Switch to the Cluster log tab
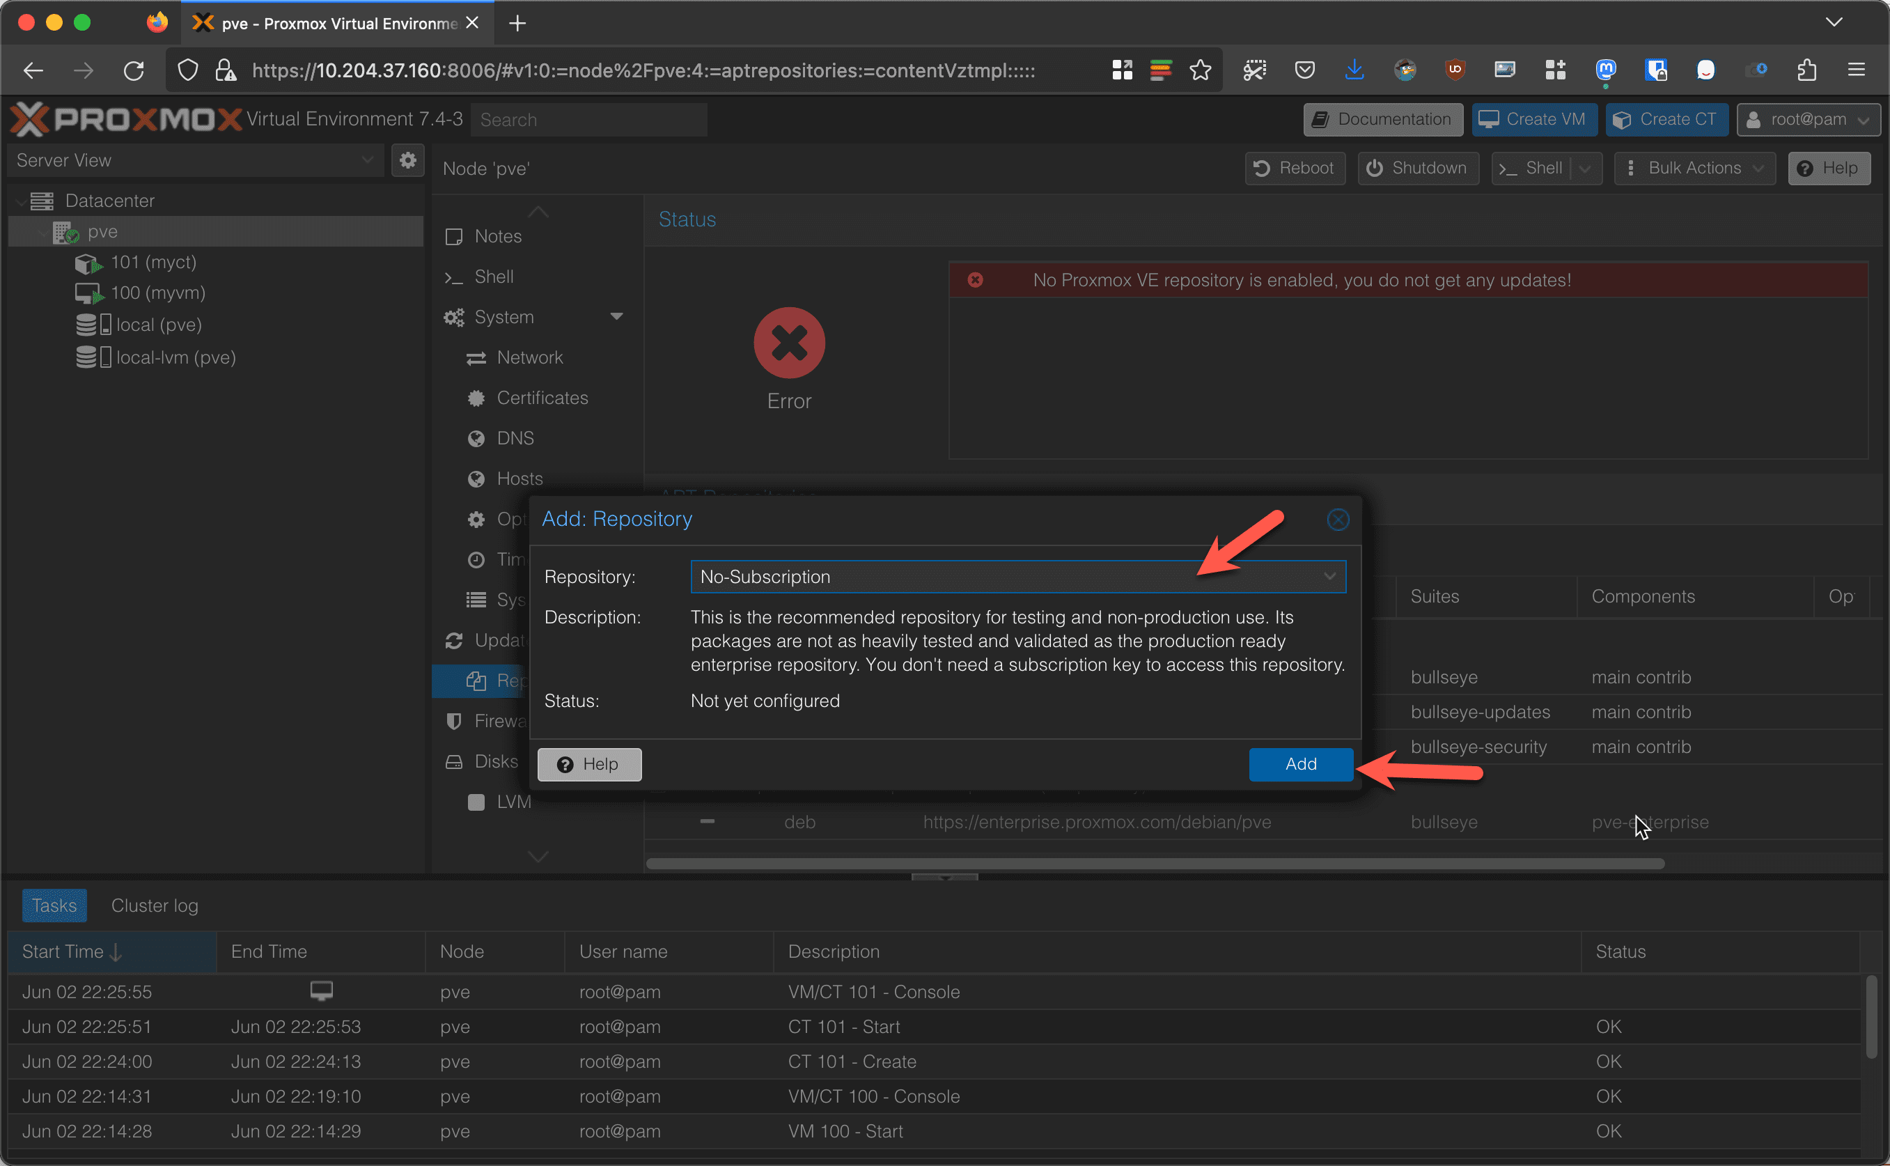 coord(154,905)
